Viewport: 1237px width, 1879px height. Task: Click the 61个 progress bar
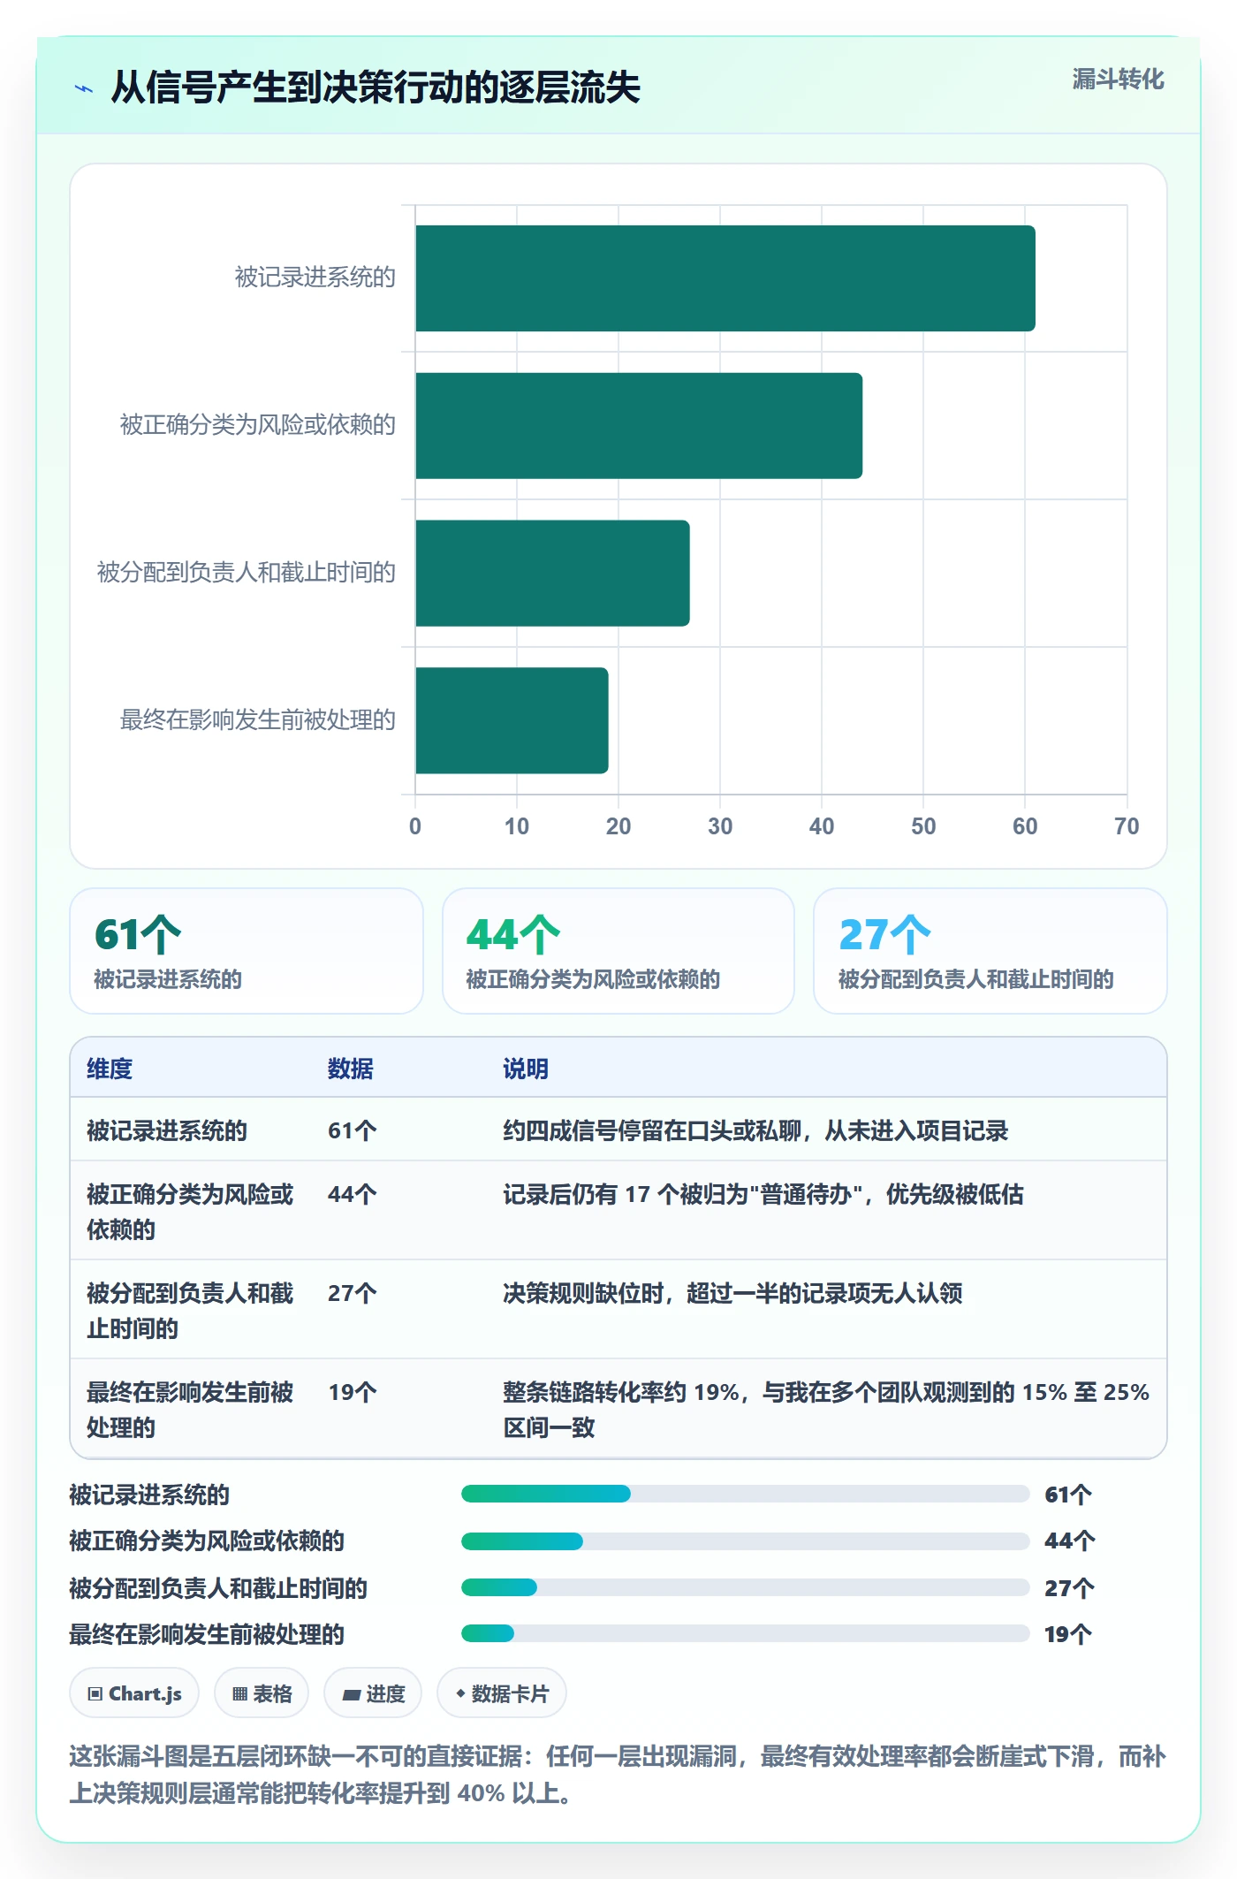click(x=745, y=1494)
